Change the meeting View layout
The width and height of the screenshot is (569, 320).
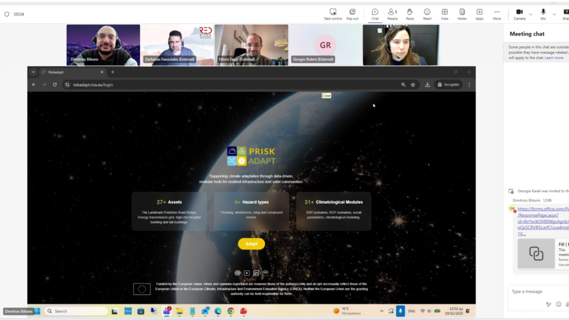pos(445,14)
